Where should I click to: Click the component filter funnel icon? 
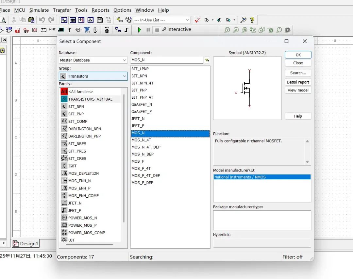pyautogui.click(x=207, y=60)
